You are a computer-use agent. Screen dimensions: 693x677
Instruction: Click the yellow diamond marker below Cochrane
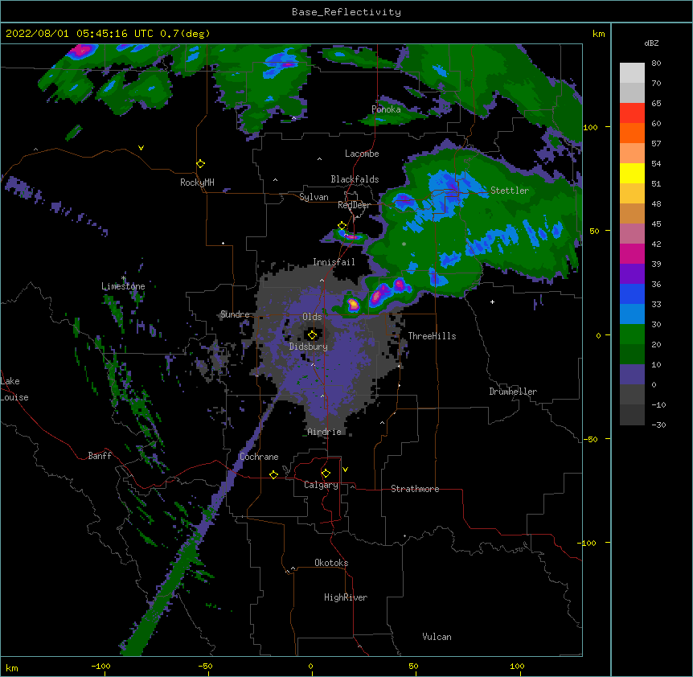point(274,474)
